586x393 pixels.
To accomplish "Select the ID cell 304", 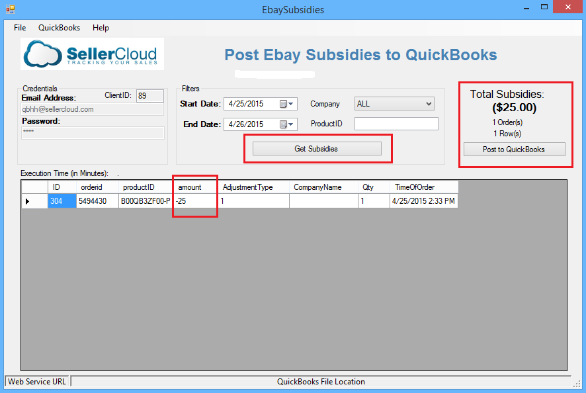I will pyautogui.click(x=62, y=201).
